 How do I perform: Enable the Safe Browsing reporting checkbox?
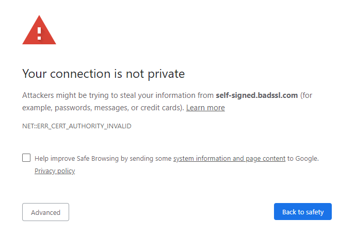26,158
